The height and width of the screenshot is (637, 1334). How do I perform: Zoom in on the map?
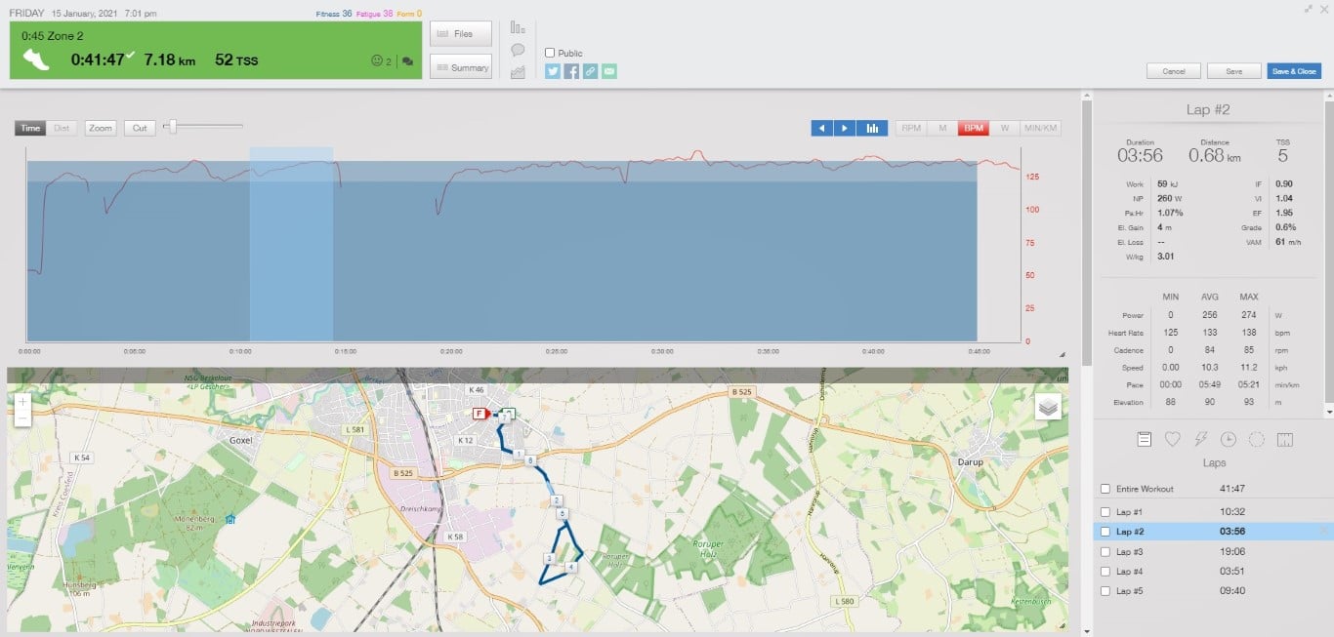(22, 401)
